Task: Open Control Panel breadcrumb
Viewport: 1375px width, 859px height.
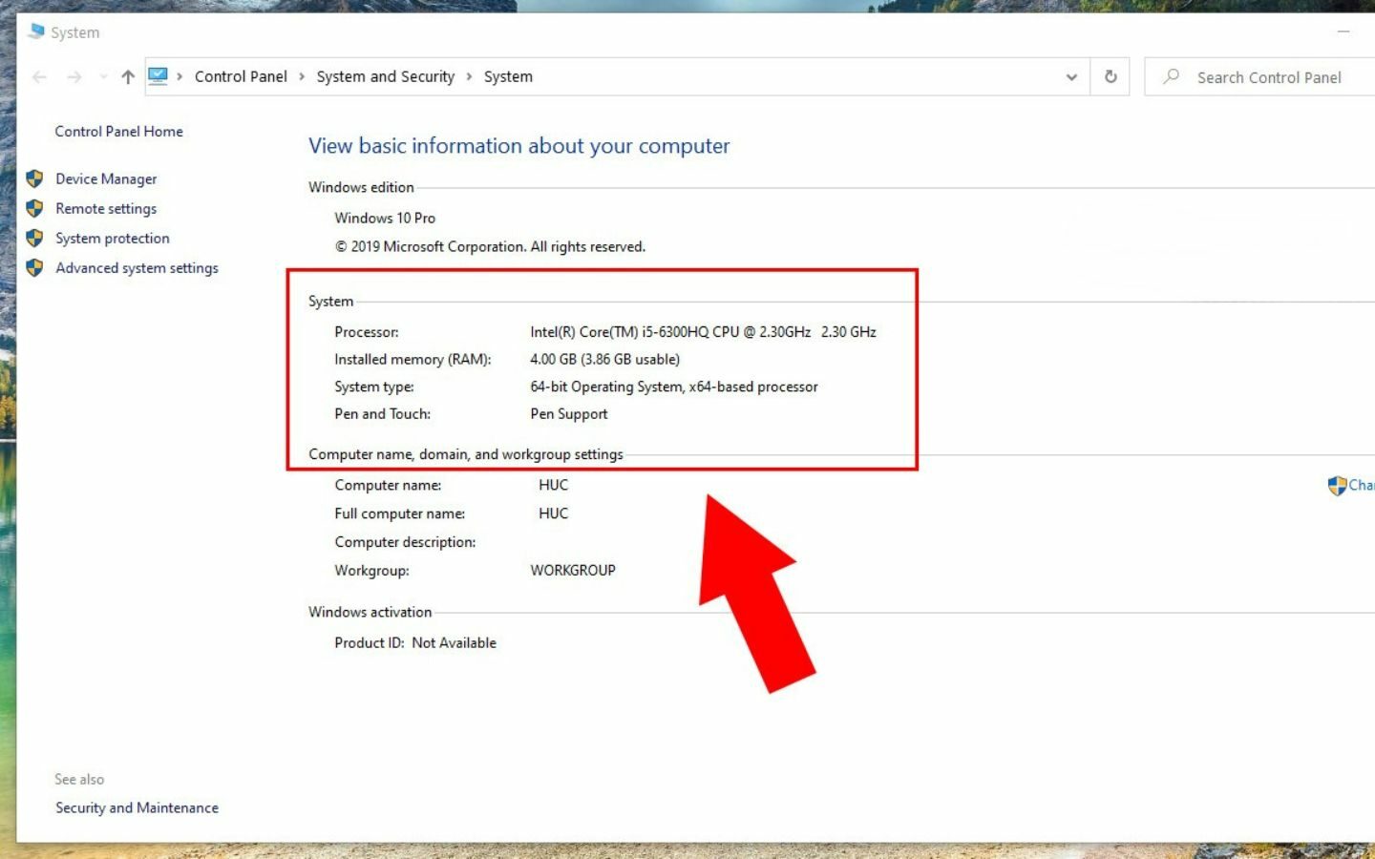Action: click(241, 76)
